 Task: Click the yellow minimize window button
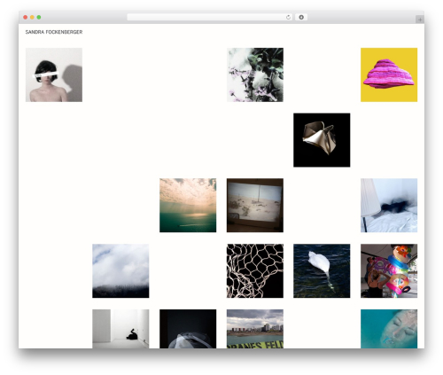pos(32,18)
